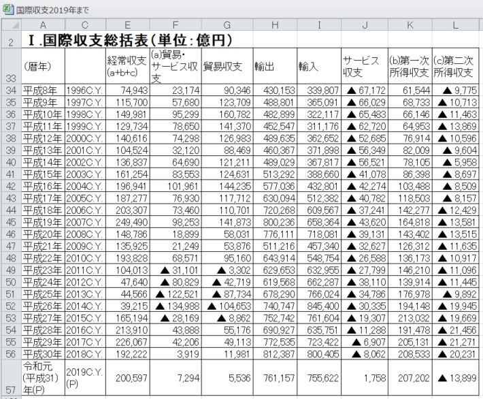Click cell value 845,400
This screenshot has height=399, width=483.
(319, 306)
